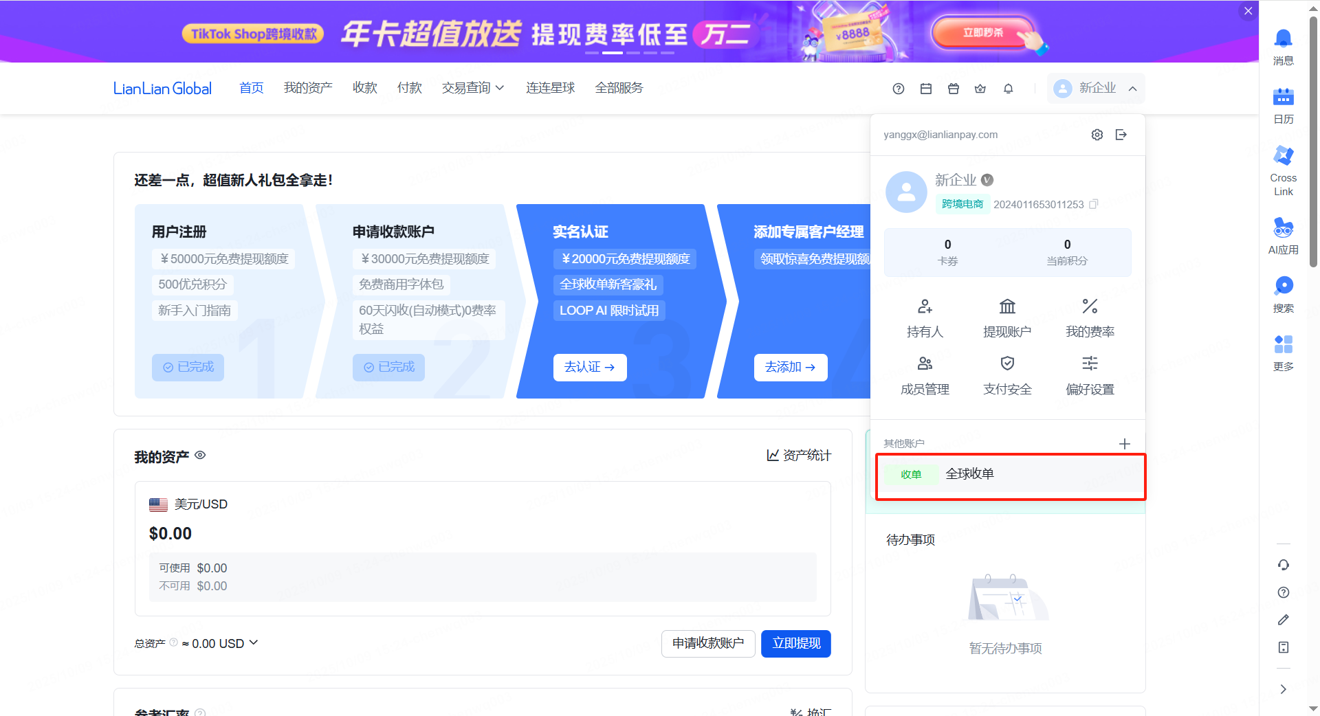Click the 美元/USD currency row
The width and height of the screenshot is (1320, 716).
[x=188, y=504]
